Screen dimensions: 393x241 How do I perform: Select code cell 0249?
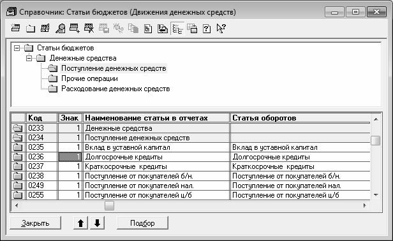pyautogui.click(x=41, y=186)
